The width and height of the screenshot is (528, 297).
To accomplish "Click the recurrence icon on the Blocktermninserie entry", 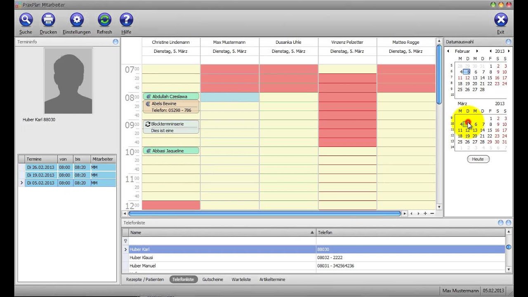I will 148,124.
